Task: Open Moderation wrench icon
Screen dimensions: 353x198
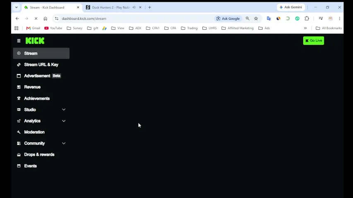Action: point(19,132)
